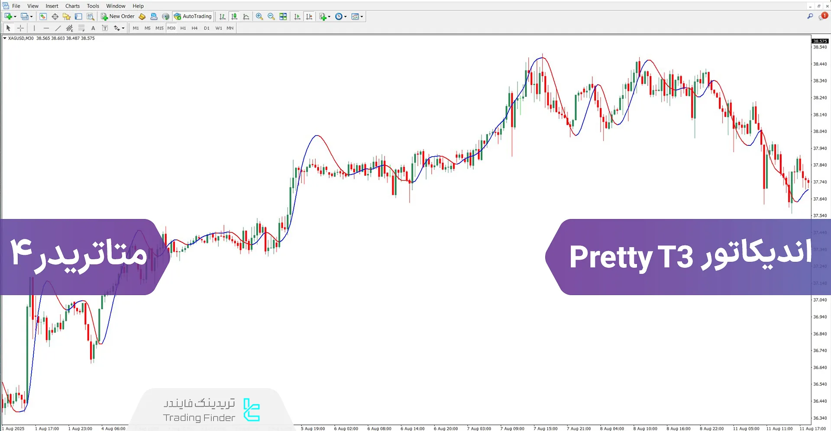Click the New Order button

(118, 16)
